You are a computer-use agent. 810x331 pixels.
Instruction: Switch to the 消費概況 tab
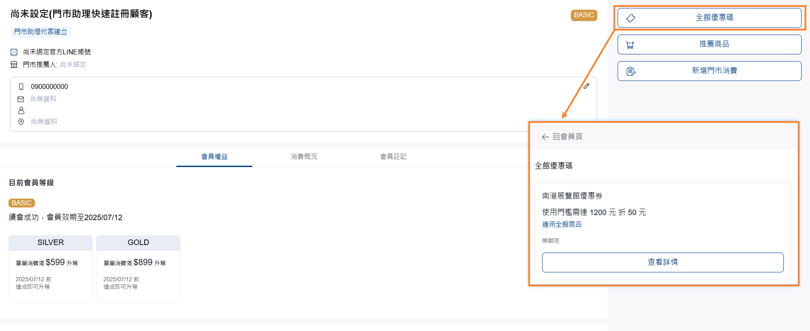click(303, 156)
